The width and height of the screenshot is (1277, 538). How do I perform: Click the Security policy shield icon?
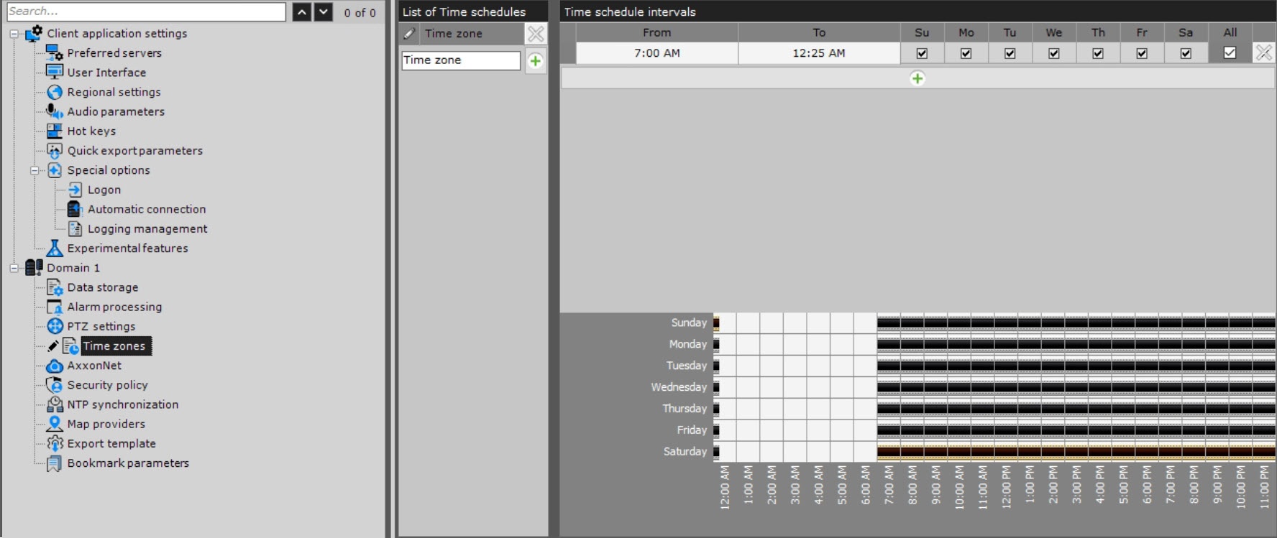click(x=55, y=385)
